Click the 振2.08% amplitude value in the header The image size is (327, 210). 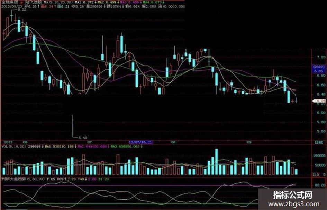point(148,7)
